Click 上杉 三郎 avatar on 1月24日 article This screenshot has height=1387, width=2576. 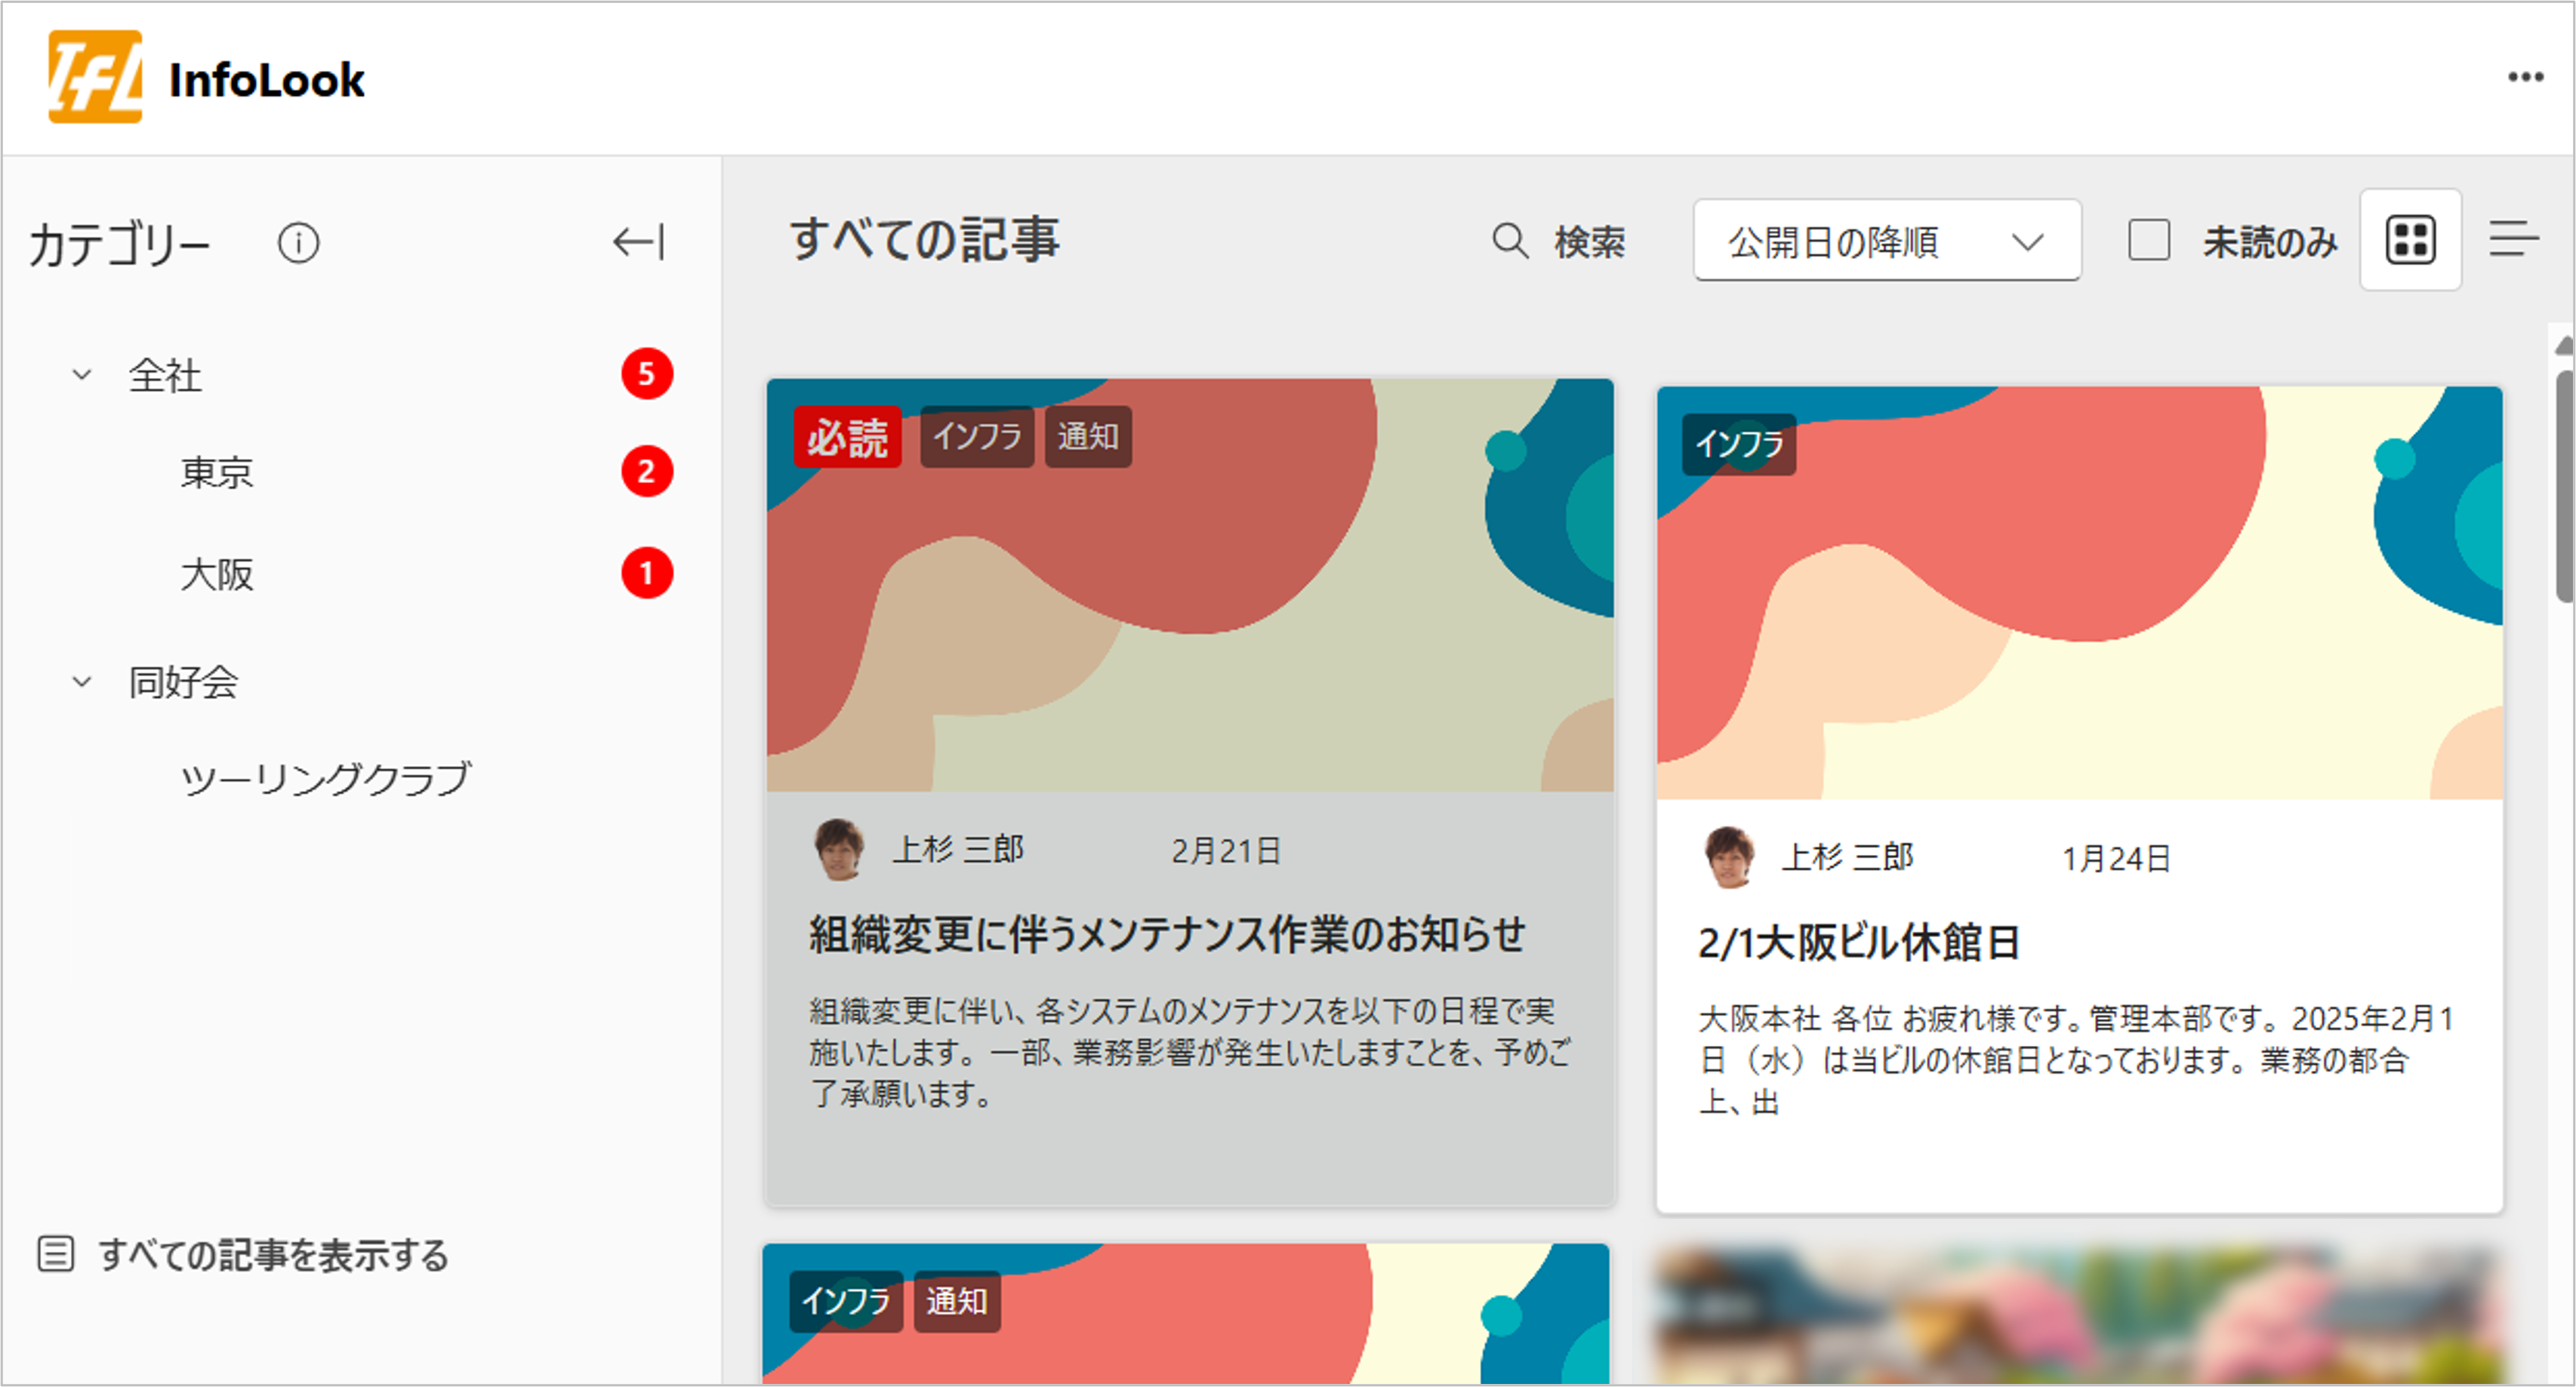[1728, 857]
